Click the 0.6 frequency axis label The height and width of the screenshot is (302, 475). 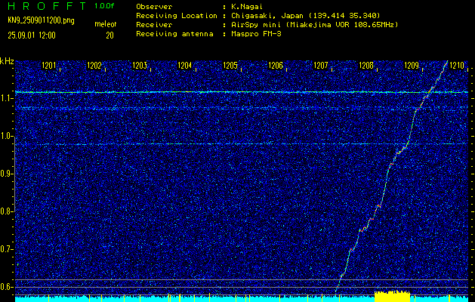6,287
